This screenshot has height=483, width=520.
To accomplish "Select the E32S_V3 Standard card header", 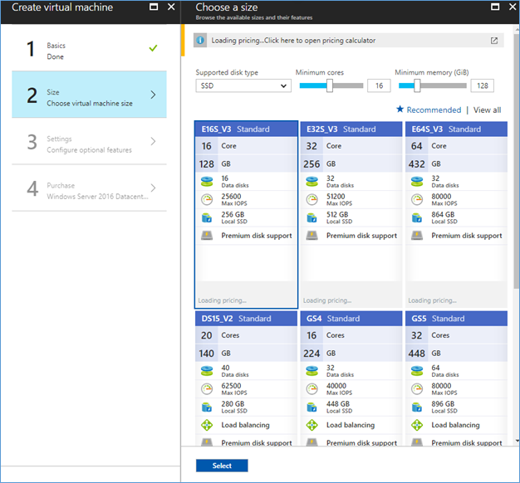I will pyautogui.click(x=351, y=129).
